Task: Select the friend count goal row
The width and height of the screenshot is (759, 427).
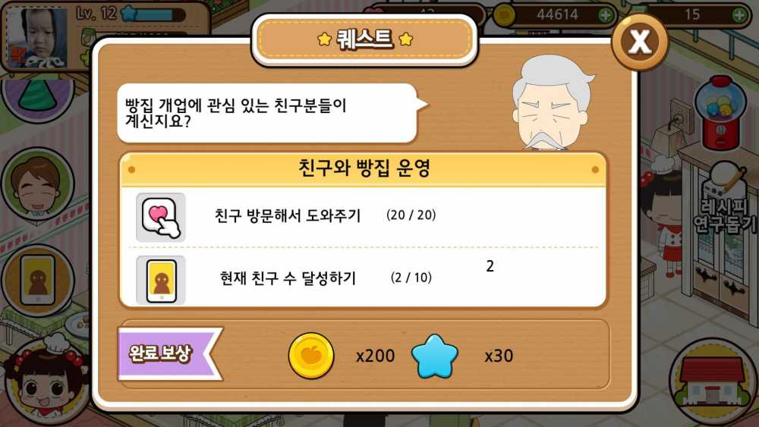Action: point(363,277)
